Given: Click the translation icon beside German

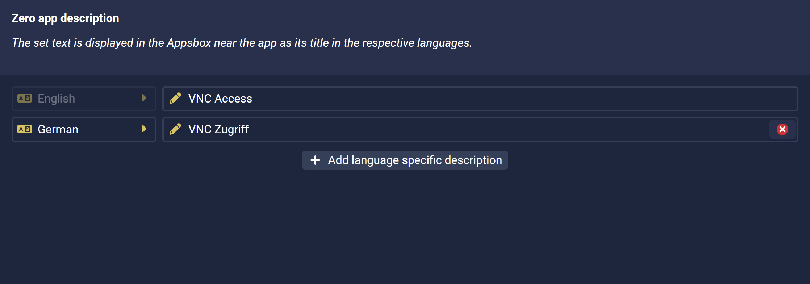Looking at the screenshot, I should click(25, 129).
